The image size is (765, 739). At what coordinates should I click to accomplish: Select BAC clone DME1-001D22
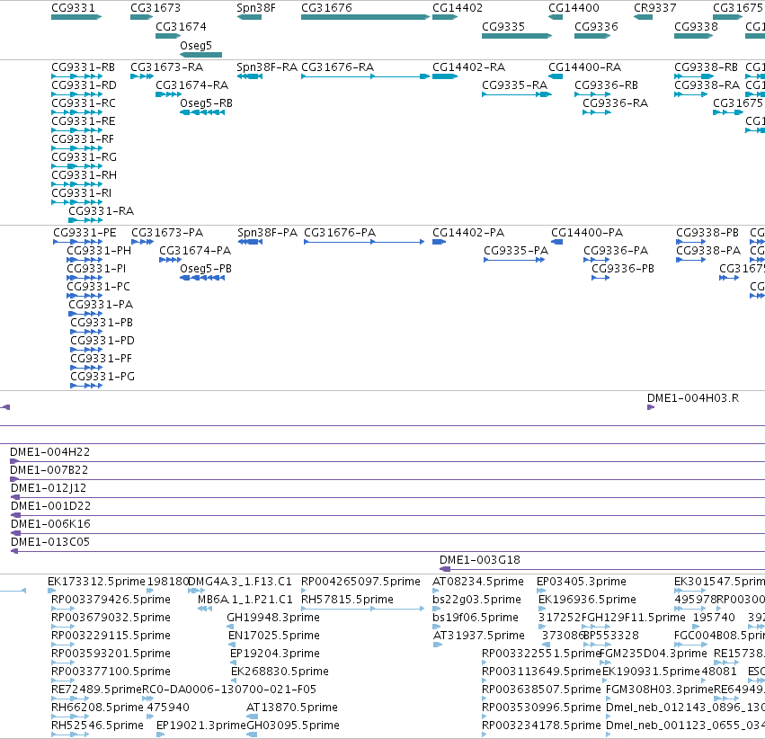(387, 515)
